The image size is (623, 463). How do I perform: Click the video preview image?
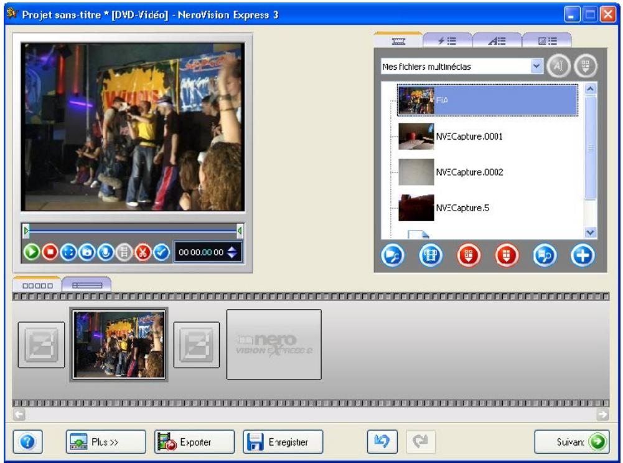click(133, 127)
